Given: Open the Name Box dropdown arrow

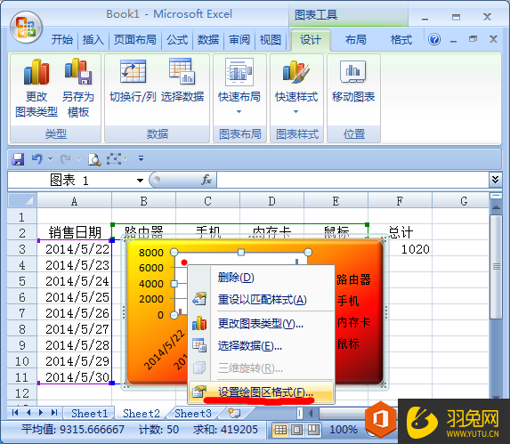Looking at the screenshot, I should 141,181.
